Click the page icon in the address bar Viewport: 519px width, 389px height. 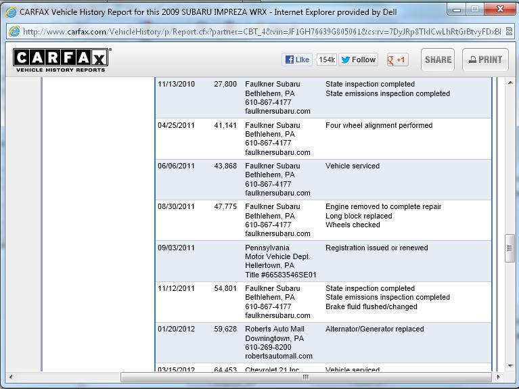pyautogui.click(x=14, y=31)
